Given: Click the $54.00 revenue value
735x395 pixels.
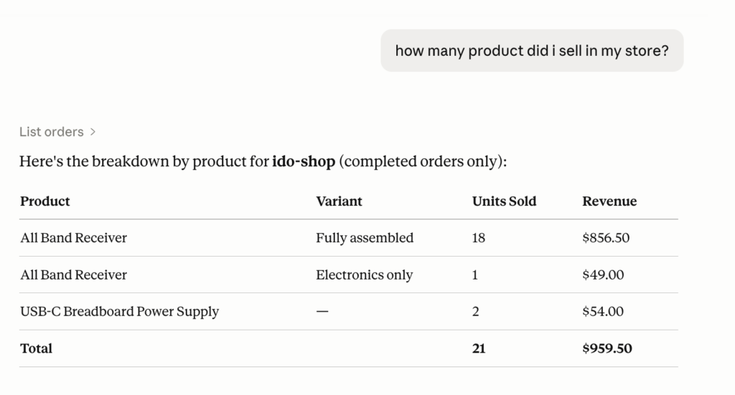Looking at the screenshot, I should coord(603,312).
